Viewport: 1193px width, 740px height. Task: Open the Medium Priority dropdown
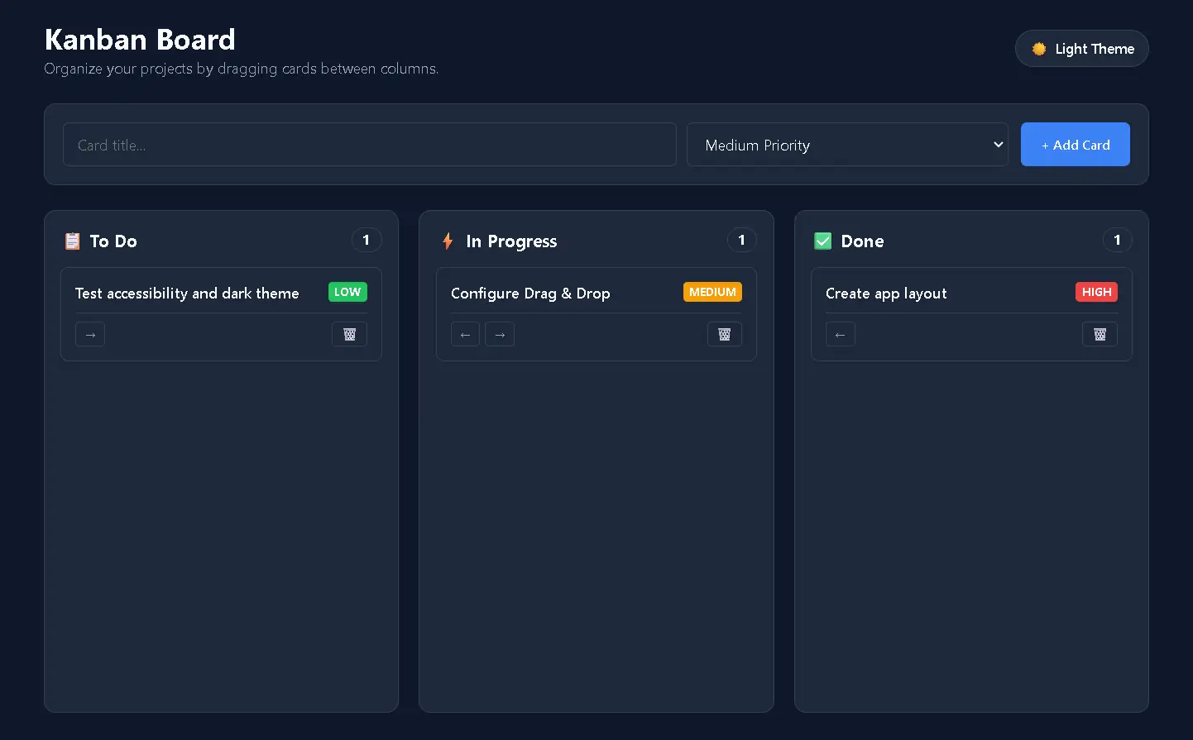pos(847,145)
